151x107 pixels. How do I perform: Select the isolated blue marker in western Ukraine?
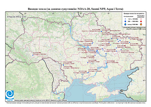33,55
